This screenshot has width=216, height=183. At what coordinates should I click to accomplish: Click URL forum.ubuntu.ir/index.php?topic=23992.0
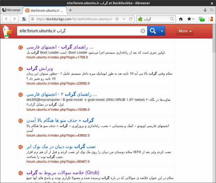coord(58,83)
